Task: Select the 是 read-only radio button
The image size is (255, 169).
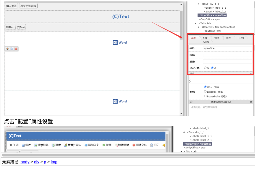Action: coord(205,68)
